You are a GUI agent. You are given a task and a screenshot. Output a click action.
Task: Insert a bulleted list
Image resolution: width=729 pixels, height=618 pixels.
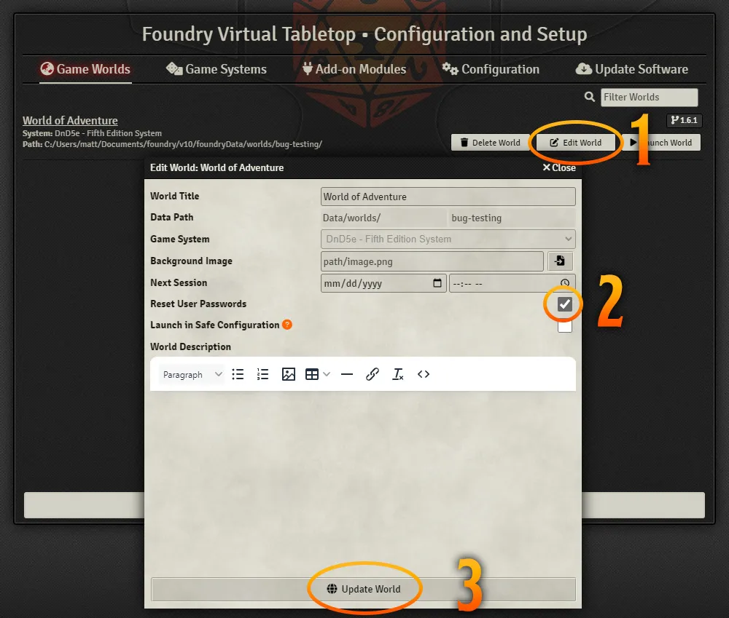tap(238, 374)
